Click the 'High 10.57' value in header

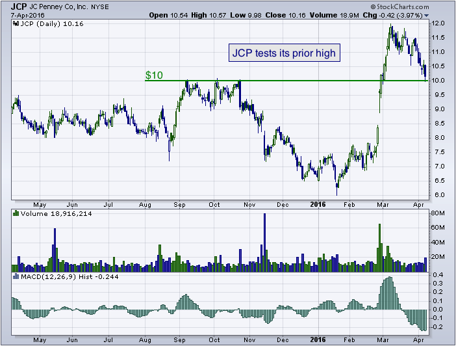tap(209, 15)
